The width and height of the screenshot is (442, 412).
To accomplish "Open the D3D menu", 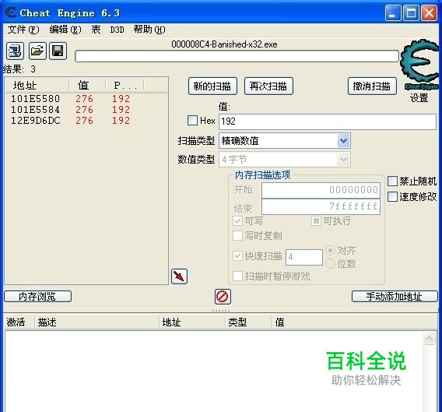I will coord(117,30).
